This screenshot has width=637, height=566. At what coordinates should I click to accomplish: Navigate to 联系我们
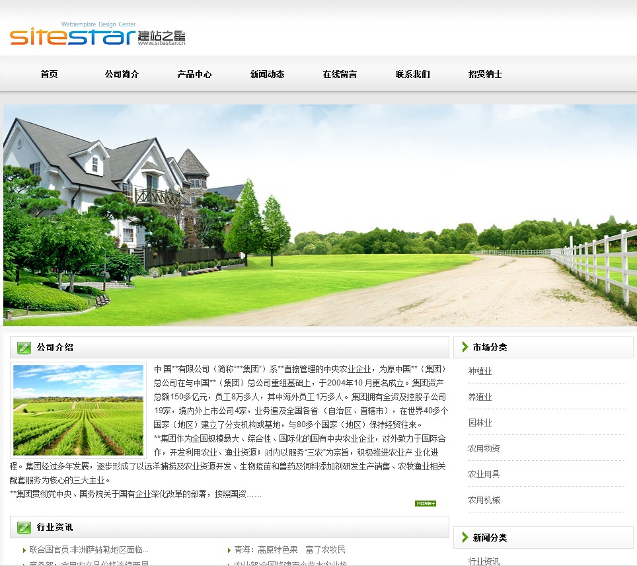(x=412, y=74)
